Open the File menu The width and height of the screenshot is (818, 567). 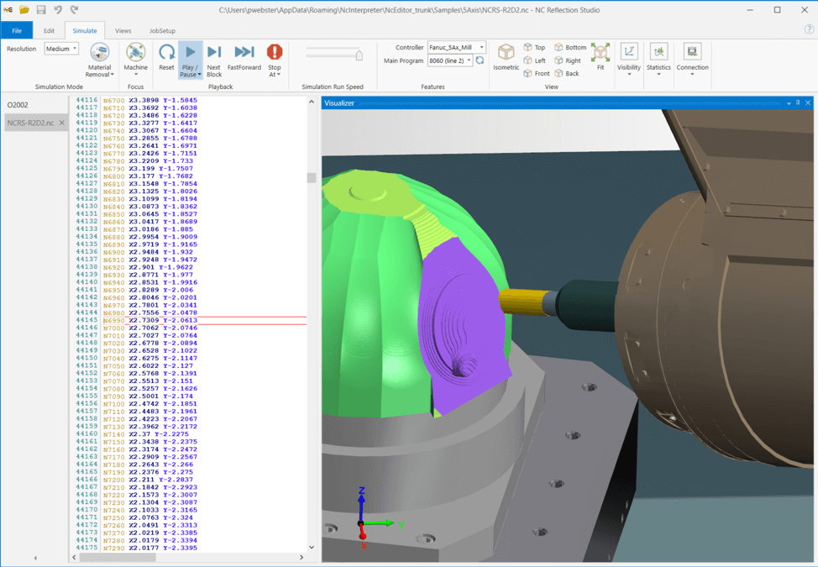17,31
